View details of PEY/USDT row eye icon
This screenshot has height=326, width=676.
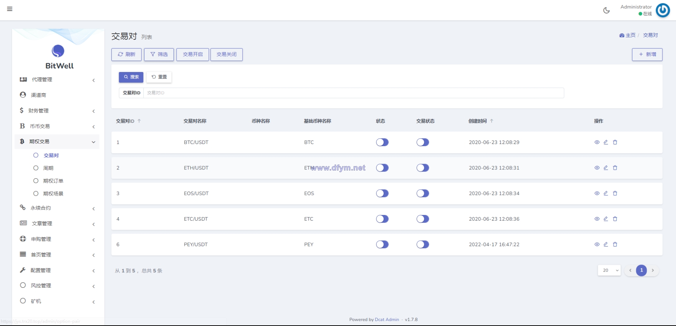coord(597,244)
